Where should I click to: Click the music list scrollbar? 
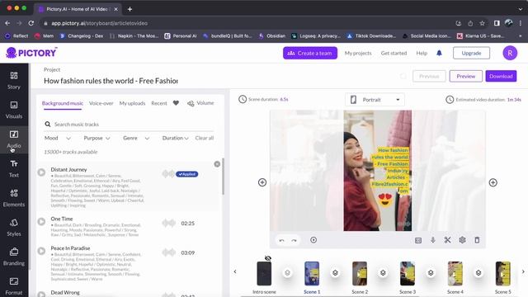click(x=223, y=177)
